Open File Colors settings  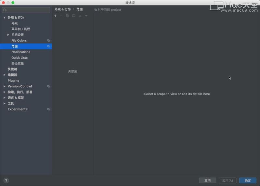pos(19,40)
